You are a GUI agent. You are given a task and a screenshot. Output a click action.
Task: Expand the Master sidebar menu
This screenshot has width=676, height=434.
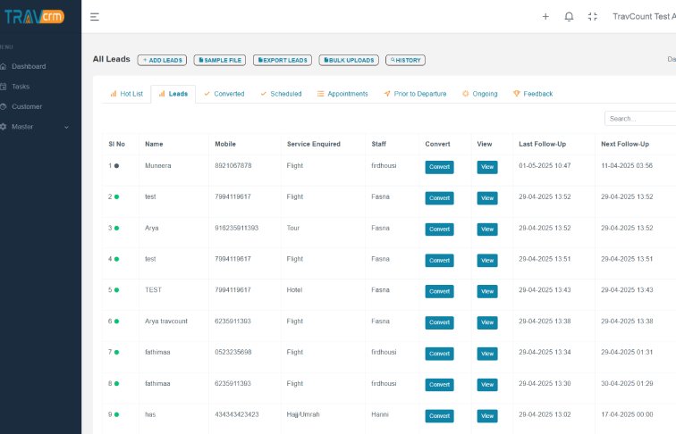34,127
